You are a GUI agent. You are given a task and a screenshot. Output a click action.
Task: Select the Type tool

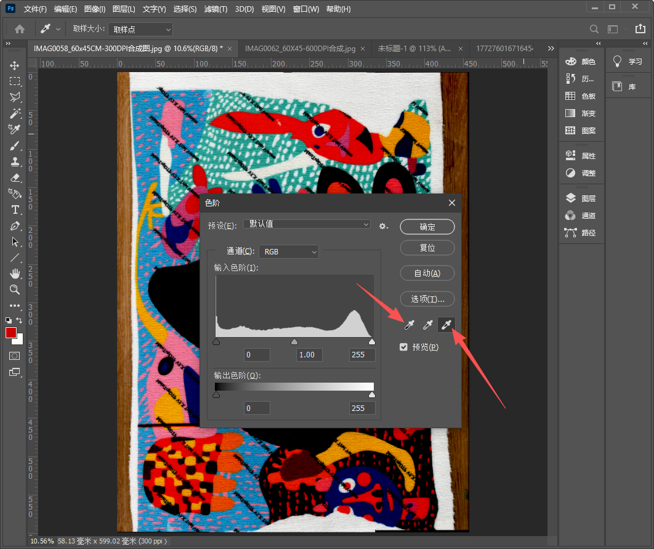15,209
